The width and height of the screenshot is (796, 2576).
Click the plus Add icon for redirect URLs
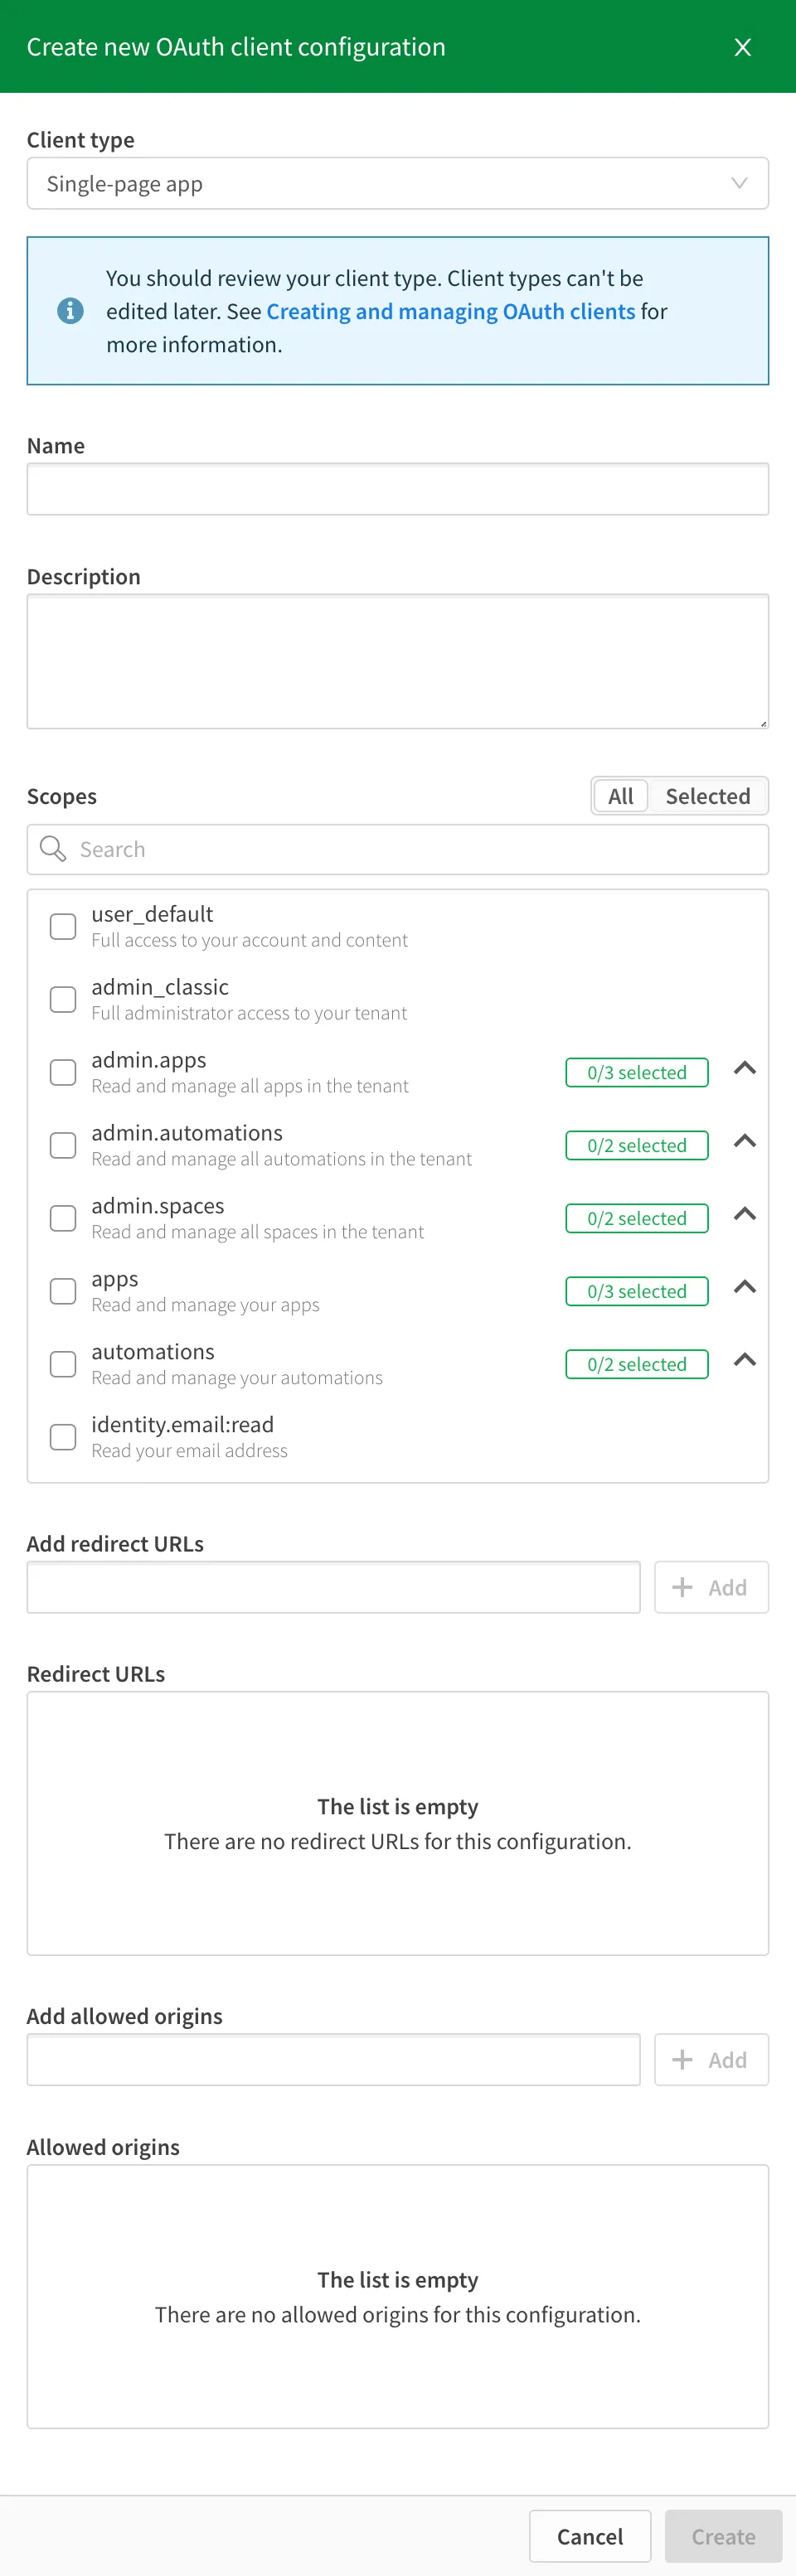[683, 1587]
